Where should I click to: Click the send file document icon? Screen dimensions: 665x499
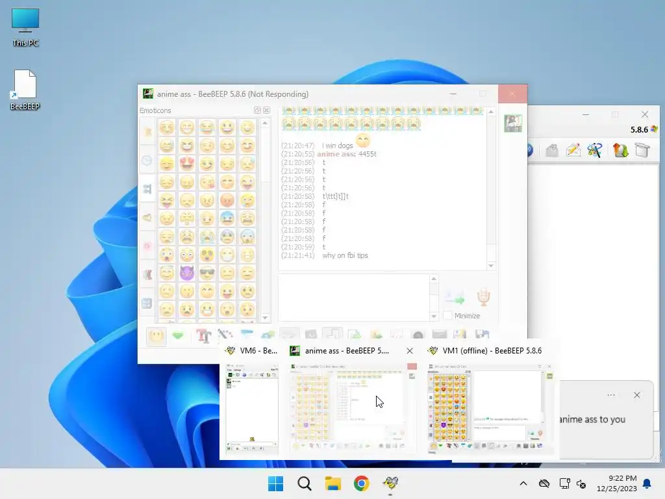pyautogui.click(x=354, y=335)
